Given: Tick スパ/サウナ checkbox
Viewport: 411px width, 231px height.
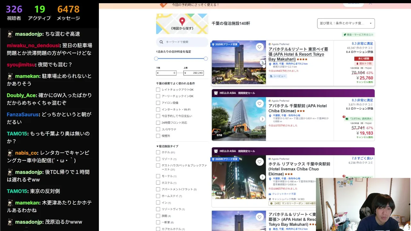Looking at the screenshot, I should pos(158,129).
